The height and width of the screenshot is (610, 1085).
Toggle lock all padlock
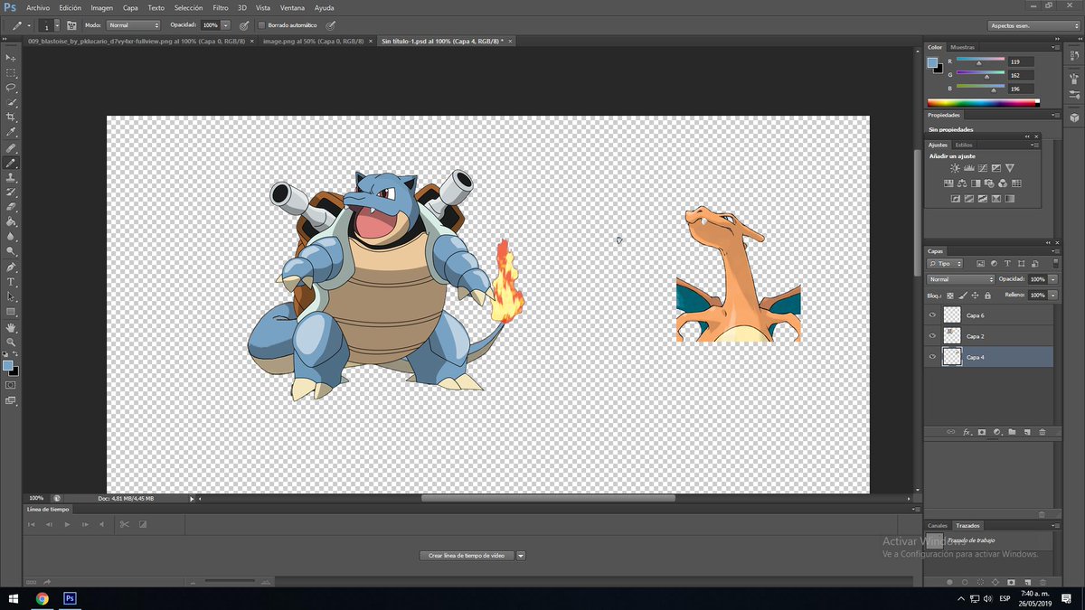(x=987, y=296)
